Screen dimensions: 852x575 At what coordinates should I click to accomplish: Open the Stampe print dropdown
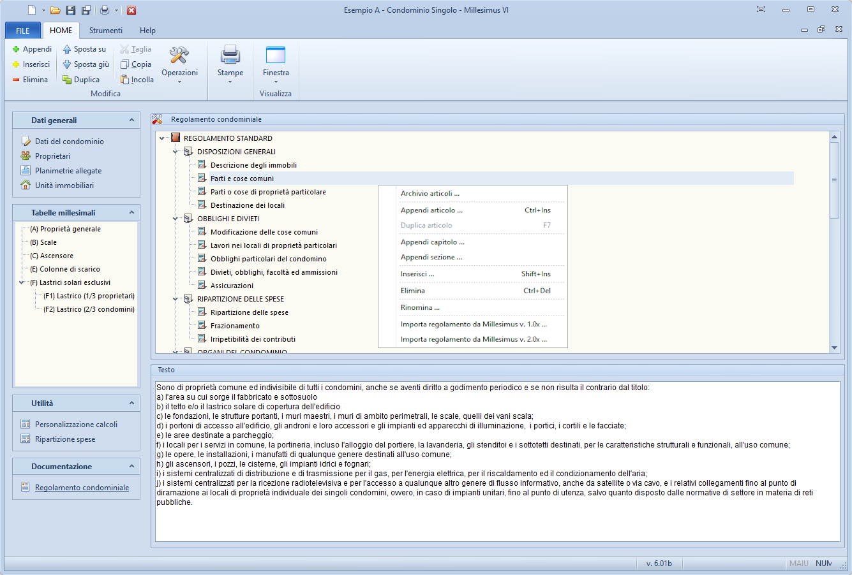[230, 64]
